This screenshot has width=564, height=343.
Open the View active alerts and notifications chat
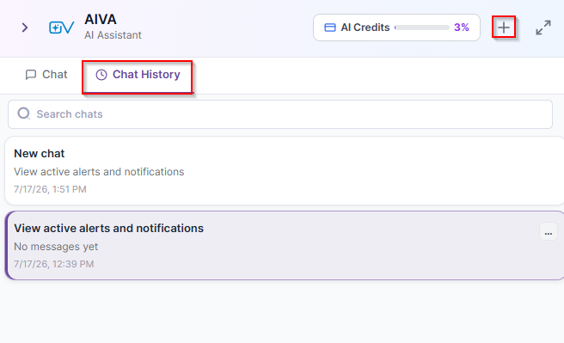(x=285, y=246)
